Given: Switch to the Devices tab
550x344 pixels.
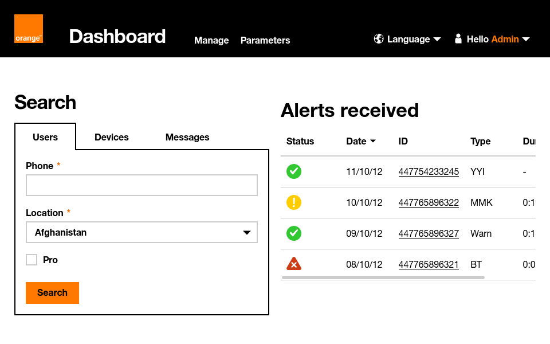Looking at the screenshot, I should [x=111, y=137].
